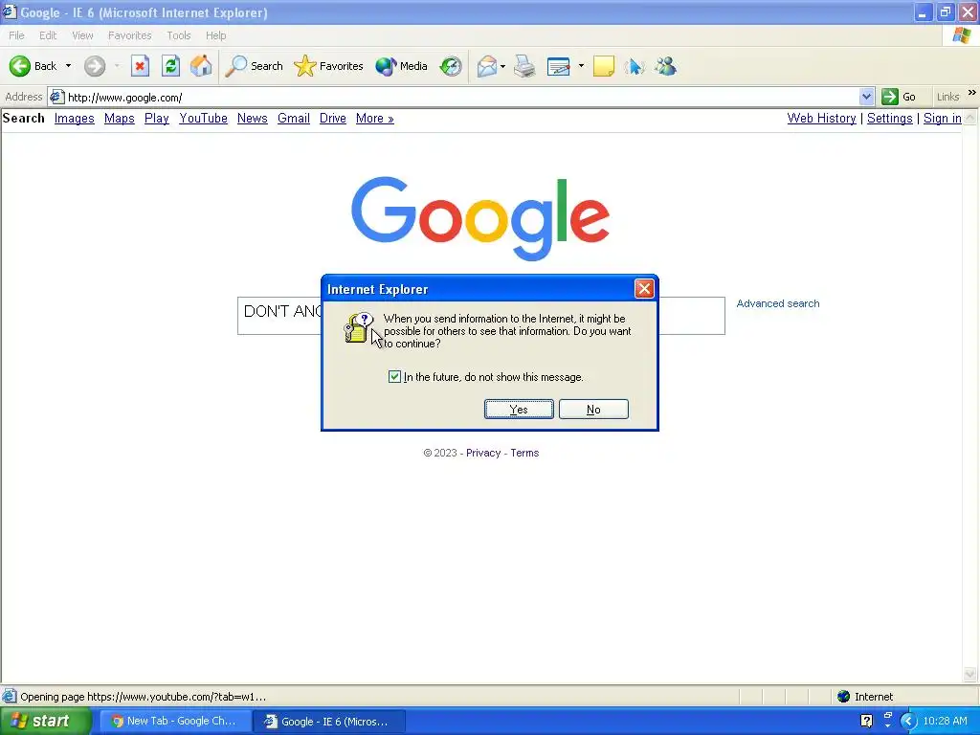This screenshot has height=735, width=980.
Task: Open the History clock icon
Action: [451, 66]
